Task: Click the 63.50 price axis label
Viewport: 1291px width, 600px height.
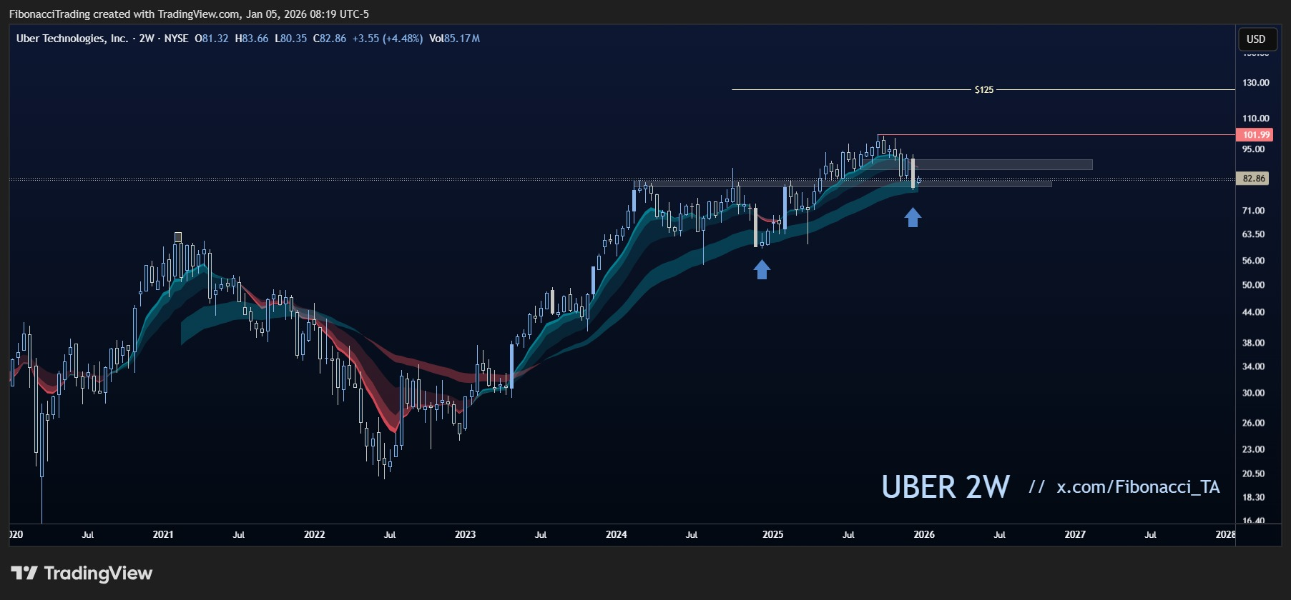Action: click(x=1253, y=234)
